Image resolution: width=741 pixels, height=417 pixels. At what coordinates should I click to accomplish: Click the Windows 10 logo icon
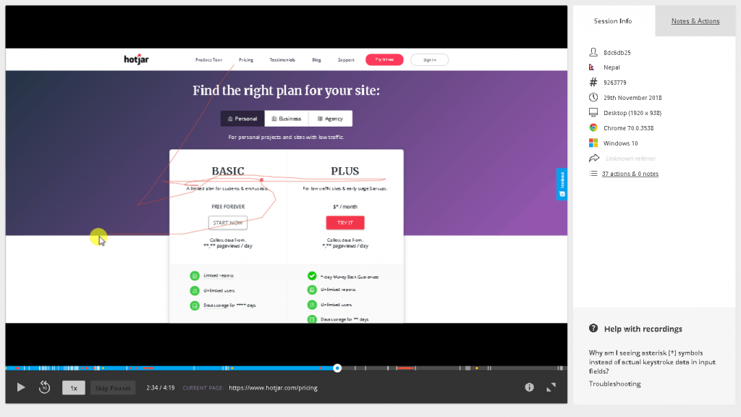tap(593, 143)
